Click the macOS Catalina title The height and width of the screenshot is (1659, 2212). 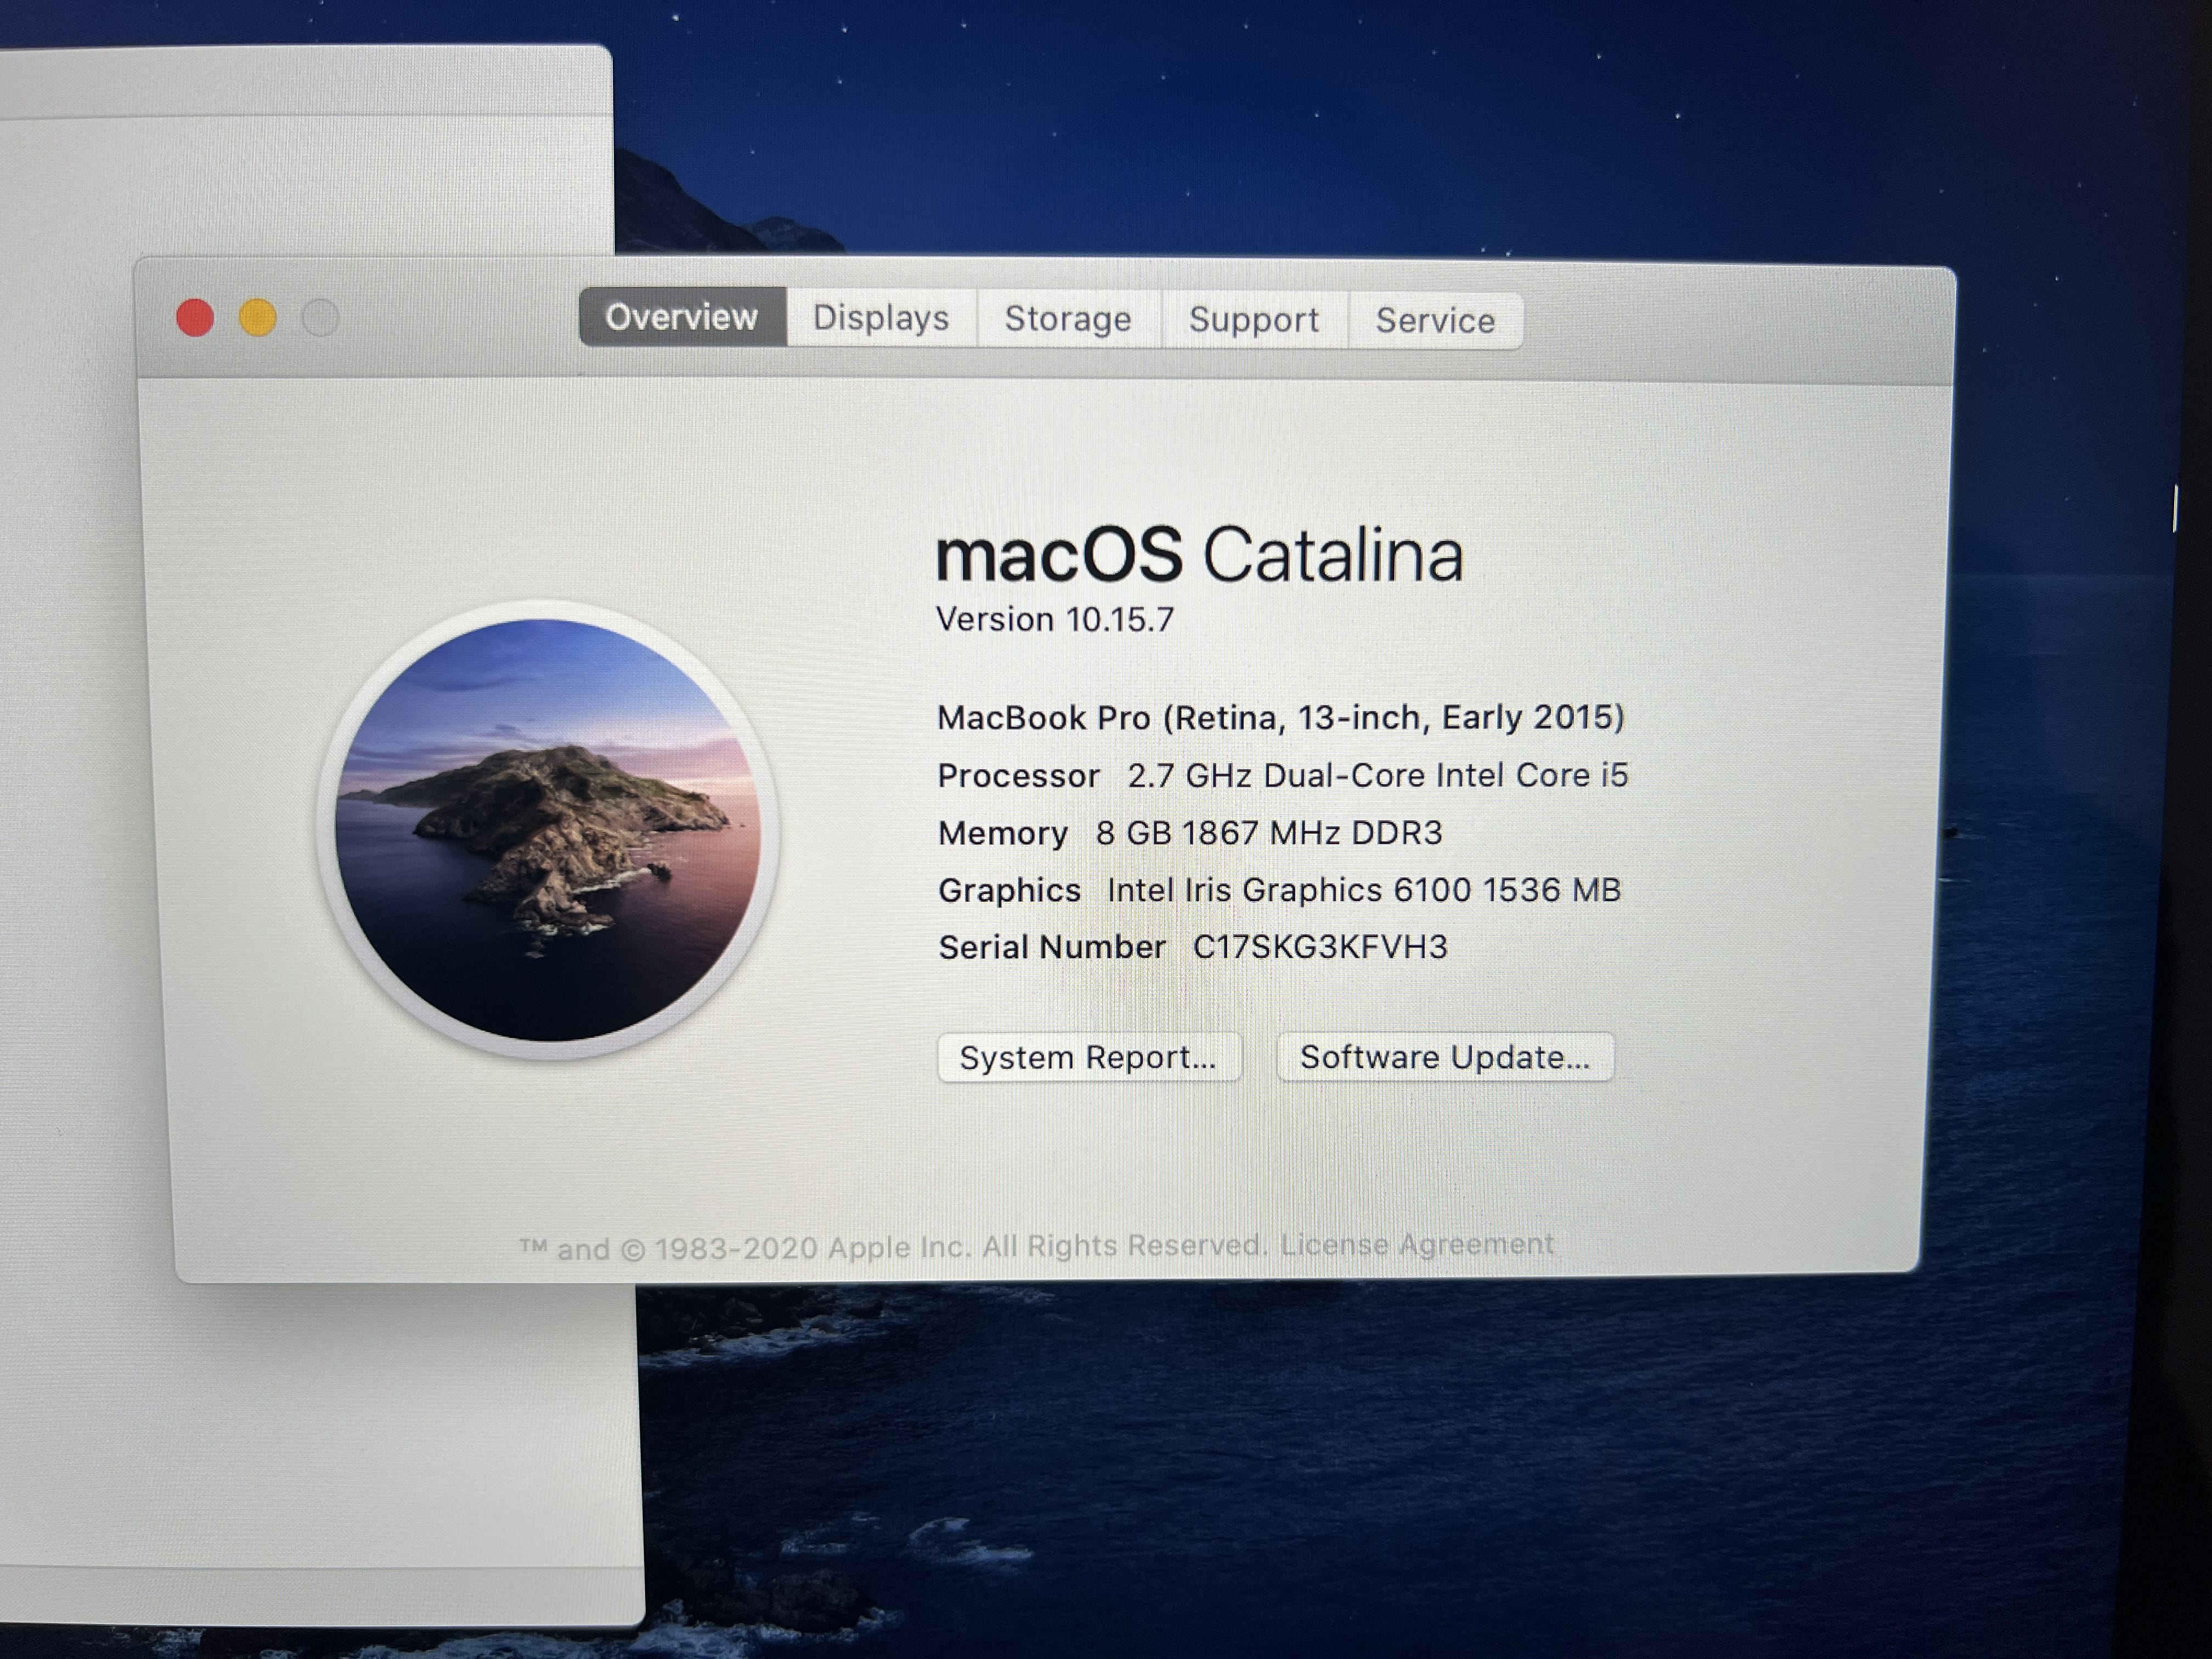pyautogui.click(x=1200, y=555)
